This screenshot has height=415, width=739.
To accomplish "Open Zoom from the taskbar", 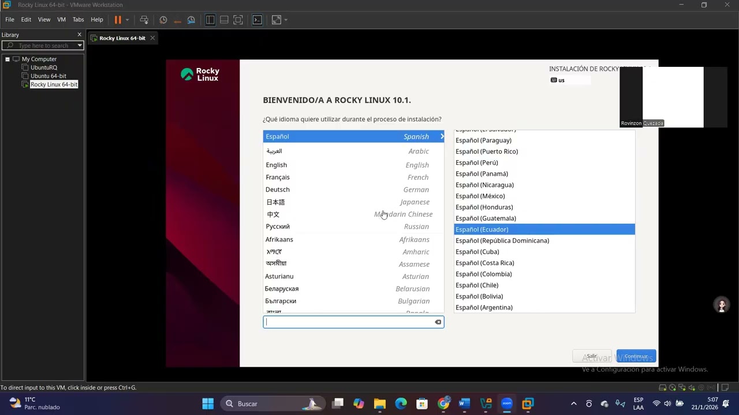I will tap(507, 403).
